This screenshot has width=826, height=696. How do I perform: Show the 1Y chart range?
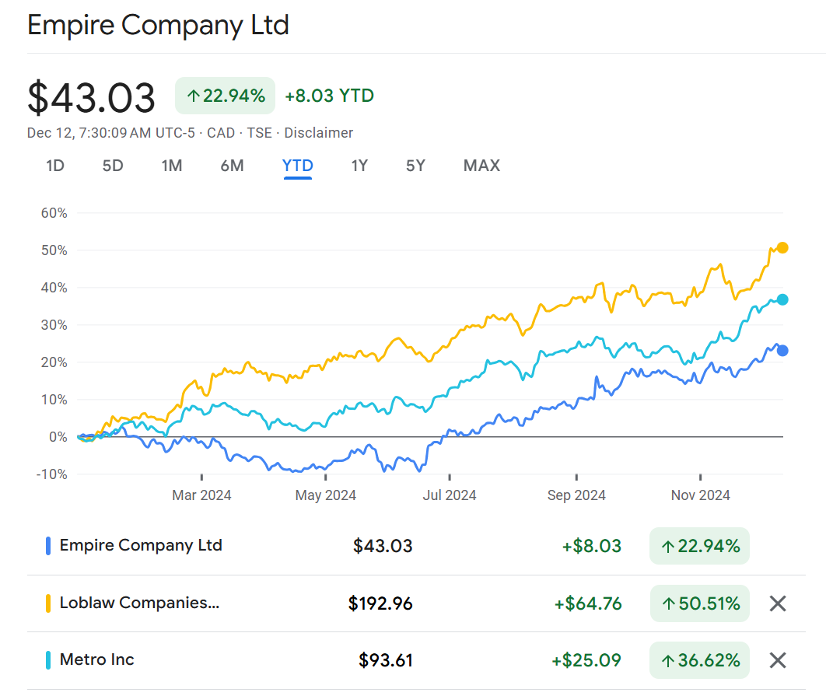pos(359,166)
